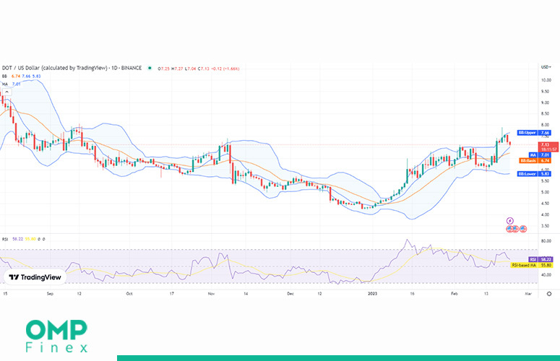Click the MA 7.01 indicator legend
The image size is (560, 361).
point(12,84)
